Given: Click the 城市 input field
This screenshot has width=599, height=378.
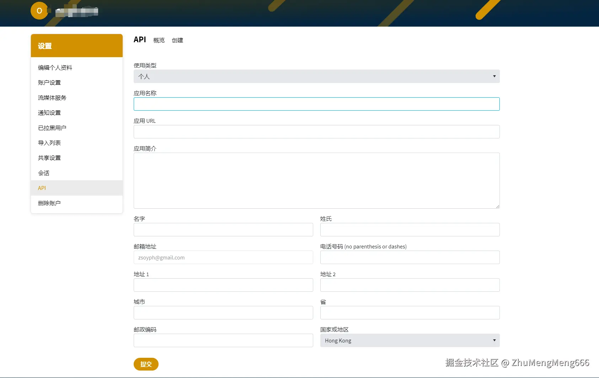Looking at the screenshot, I should (x=223, y=313).
